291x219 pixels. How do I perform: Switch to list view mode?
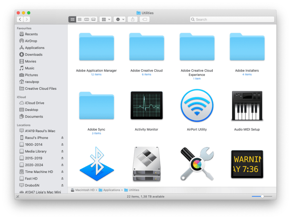click(x=79, y=19)
